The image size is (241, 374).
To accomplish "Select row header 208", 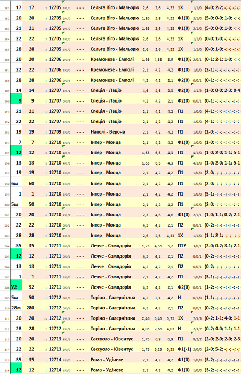I will coord(7,287).
